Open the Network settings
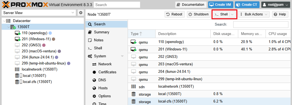292x105 pixels. (106, 64)
